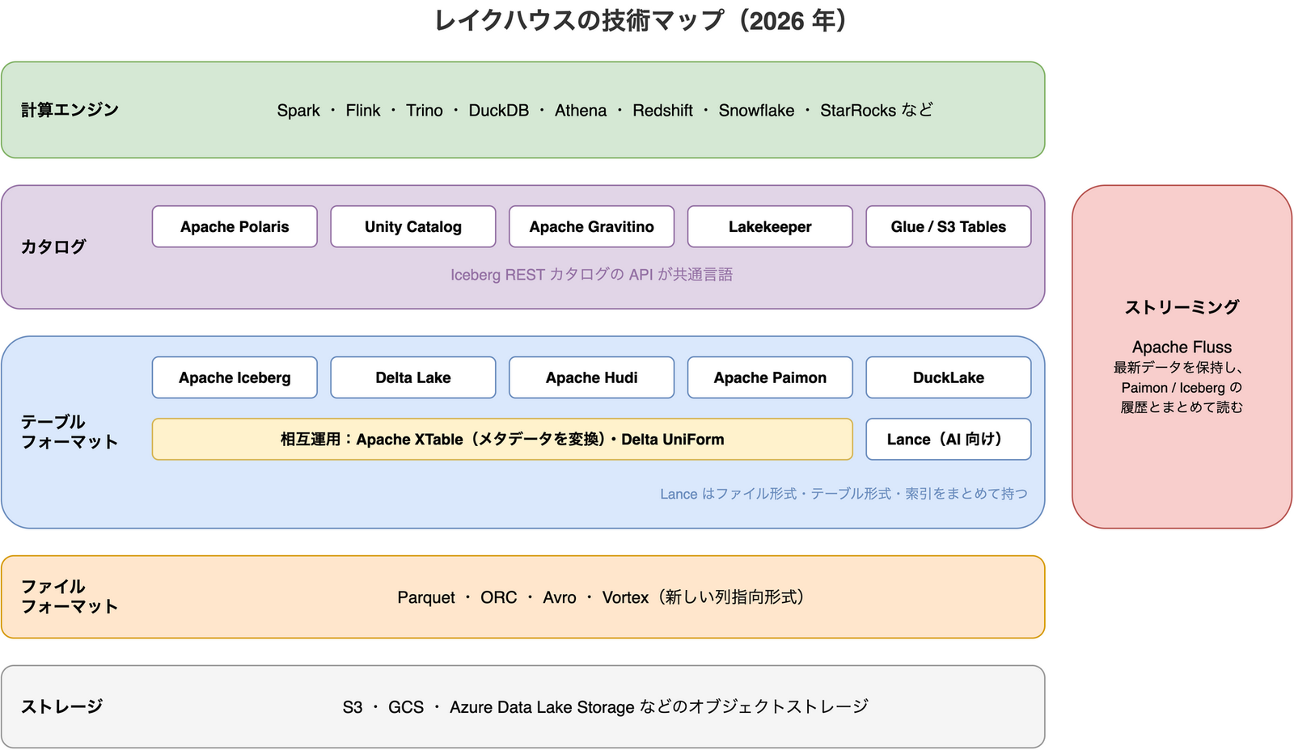
Task: Select the DuckLake box
Action: (x=949, y=377)
